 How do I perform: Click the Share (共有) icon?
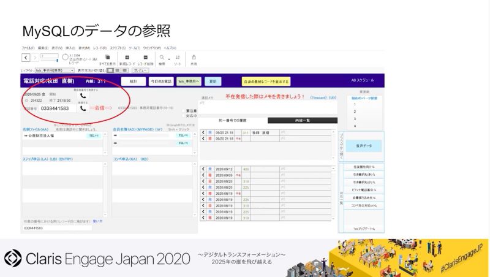click(194, 57)
